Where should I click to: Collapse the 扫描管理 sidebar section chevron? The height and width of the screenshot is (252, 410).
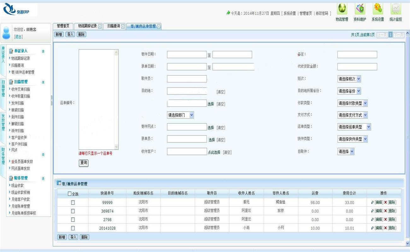[x=43, y=82]
